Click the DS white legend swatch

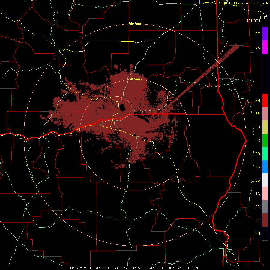(265, 180)
